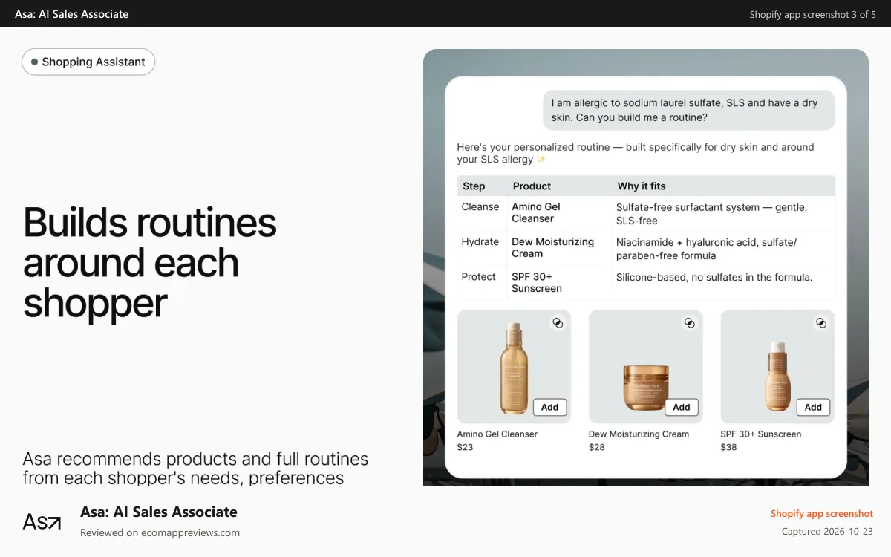Click orange 'Shopify app screenshot' footer label

(822, 513)
